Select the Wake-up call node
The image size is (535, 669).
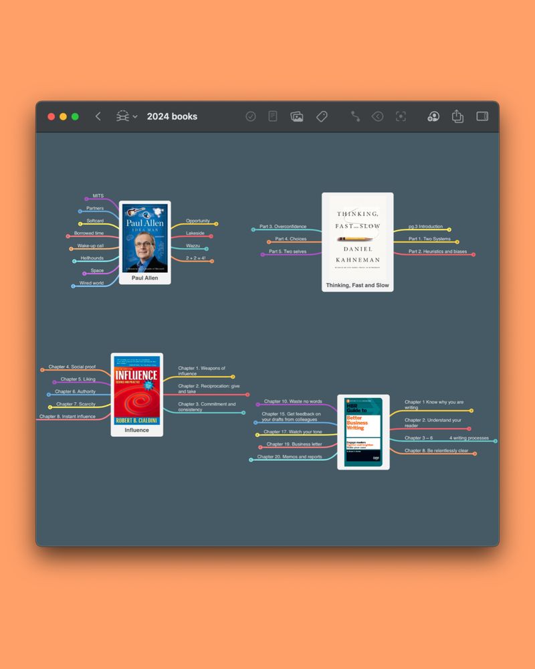pyautogui.click(x=90, y=246)
